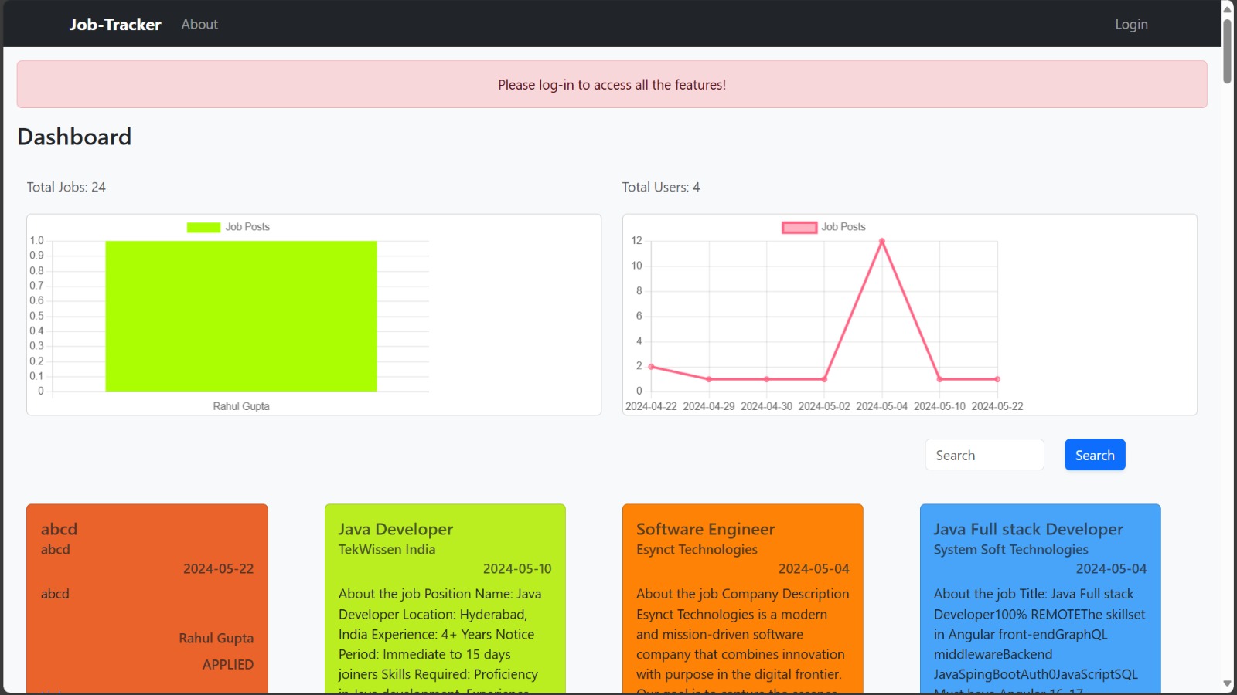
Task: Click Total Users: 4 text
Action: pyautogui.click(x=661, y=187)
